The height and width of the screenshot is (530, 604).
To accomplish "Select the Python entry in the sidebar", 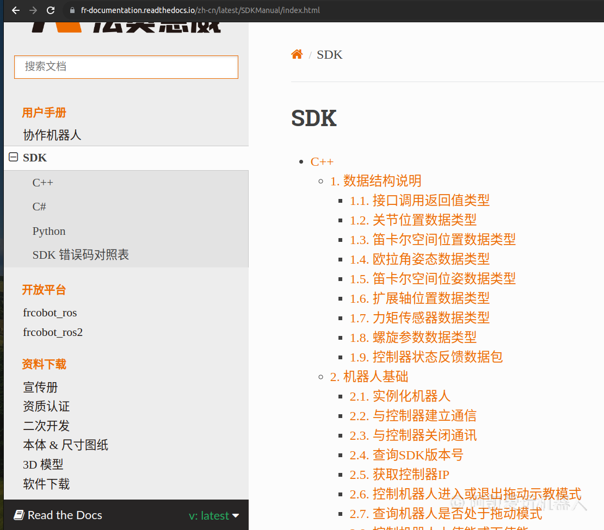I will (x=48, y=231).
